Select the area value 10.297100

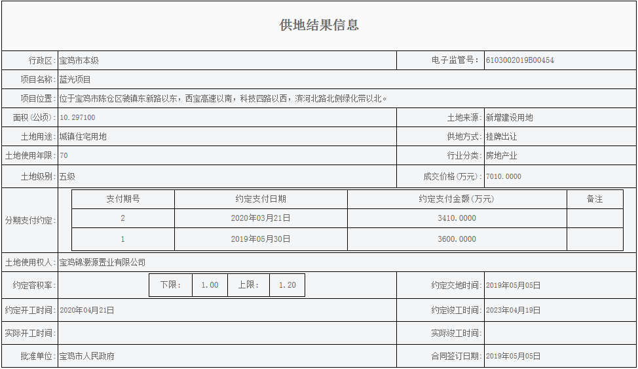[77, 117]
